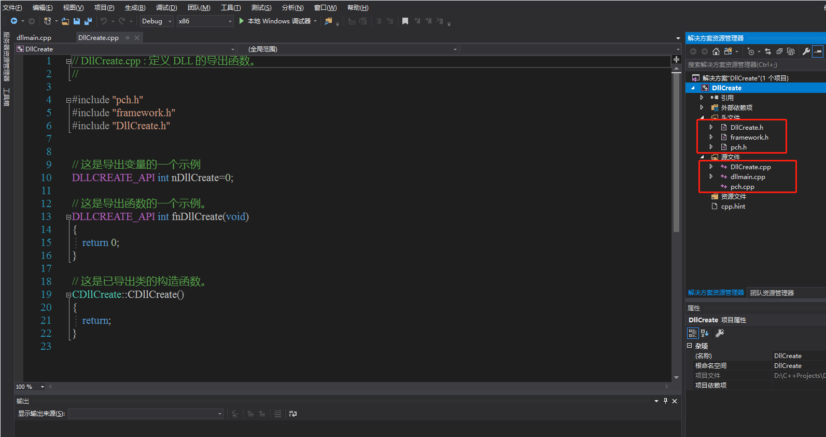Expand the DllCreate.h header node
This screenshot has height=437, width=826.
point(711,127)
